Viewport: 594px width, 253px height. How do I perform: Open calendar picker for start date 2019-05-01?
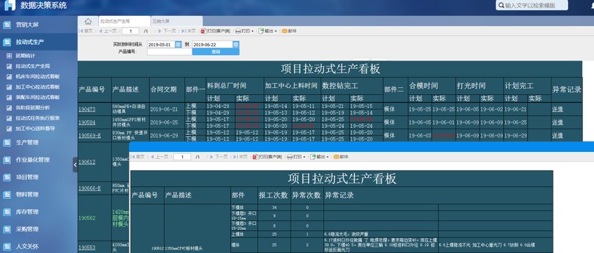coord(179,44)
